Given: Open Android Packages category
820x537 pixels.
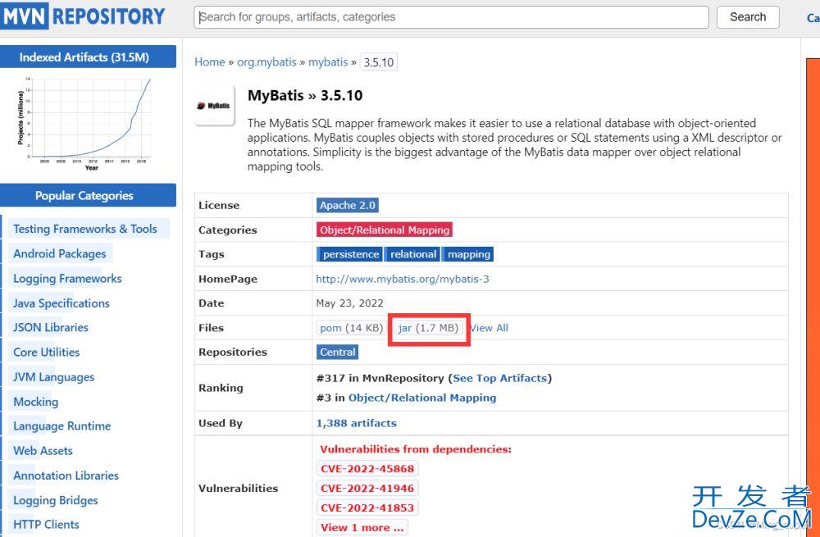Looking at the screenshot, I should click(x=60, y=253).
